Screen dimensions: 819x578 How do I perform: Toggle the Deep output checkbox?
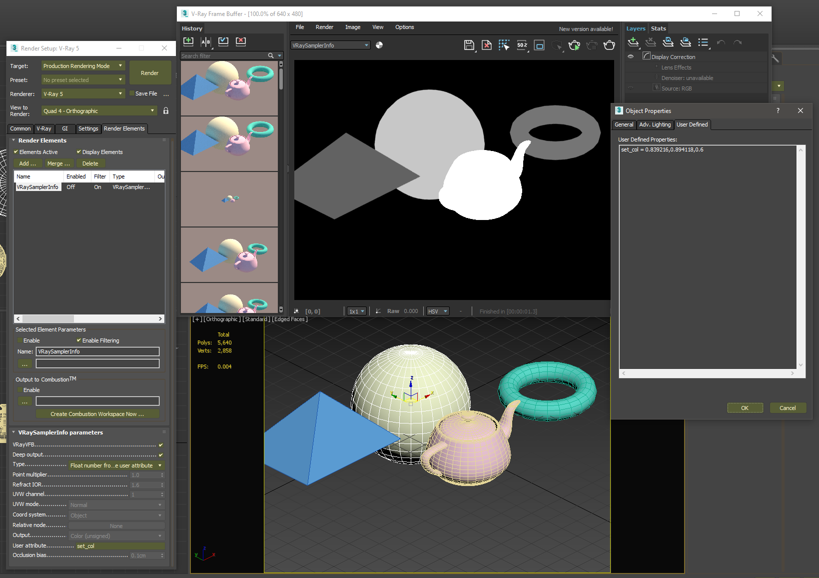click(161, 454)
